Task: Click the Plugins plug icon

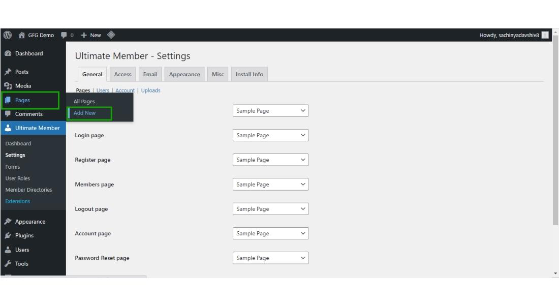Action: pos(8,235)
